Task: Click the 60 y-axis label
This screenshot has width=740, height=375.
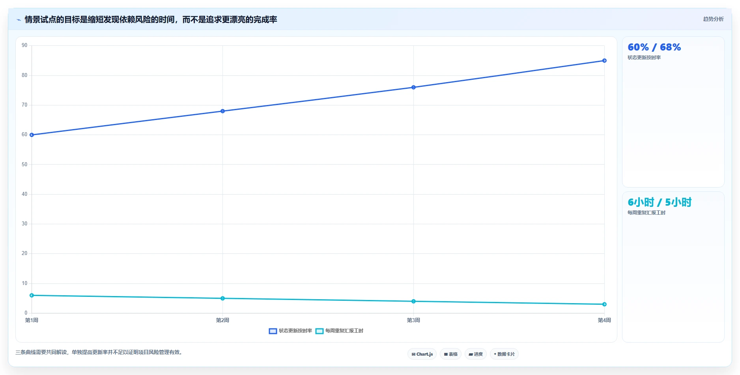Action: tap(24, 135)
